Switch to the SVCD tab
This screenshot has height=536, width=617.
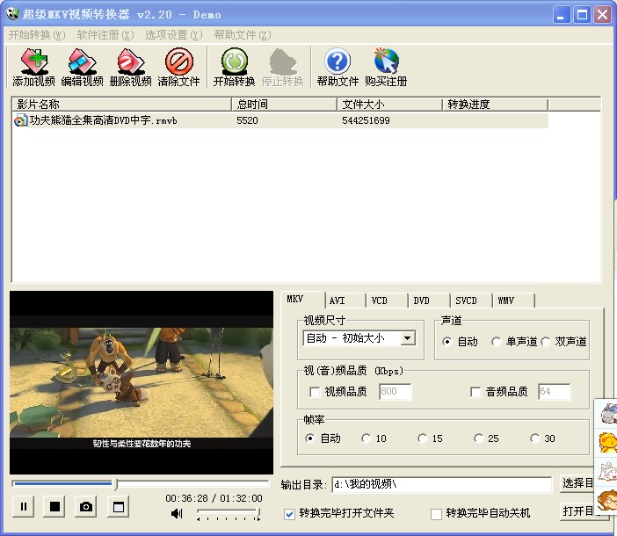point(471,301)
